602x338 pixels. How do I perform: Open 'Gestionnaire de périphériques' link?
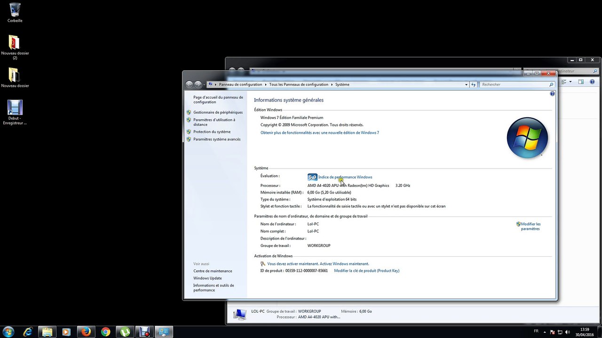(218, 112)
